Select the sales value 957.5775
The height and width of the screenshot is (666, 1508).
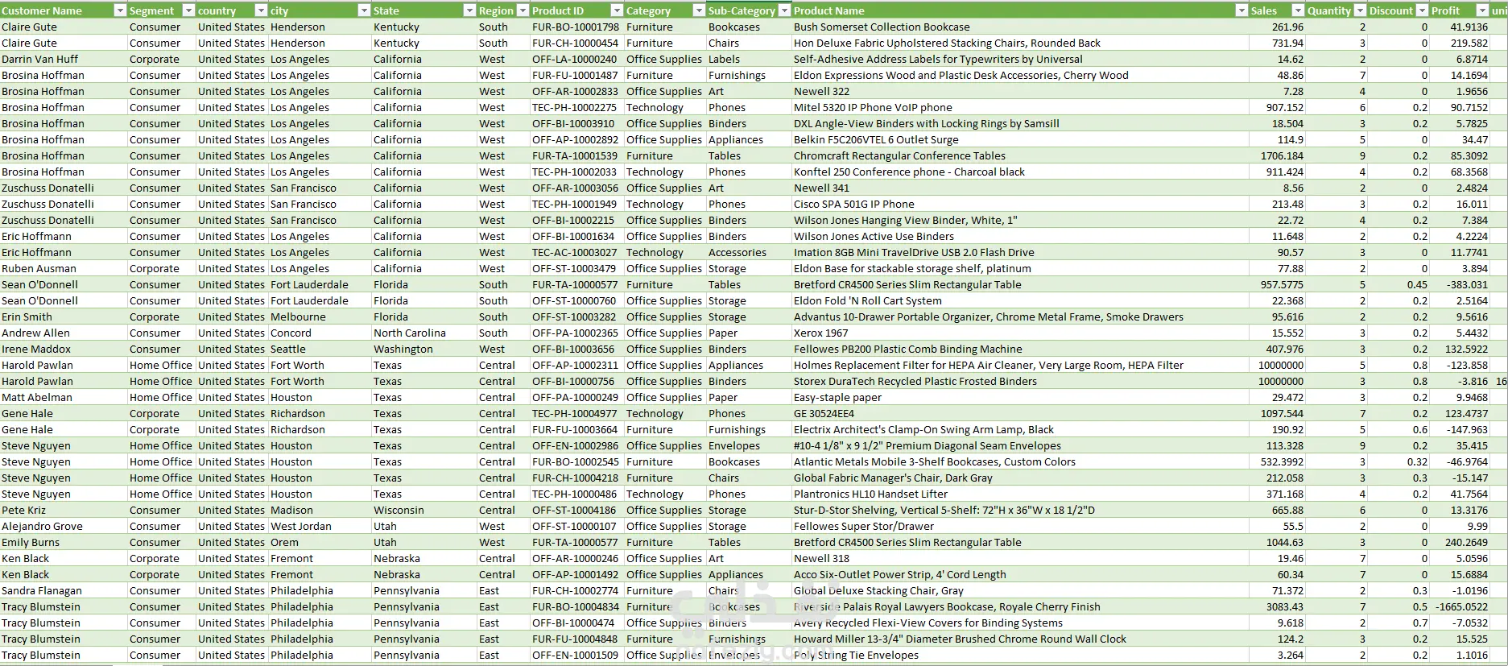click(1278, 284)
